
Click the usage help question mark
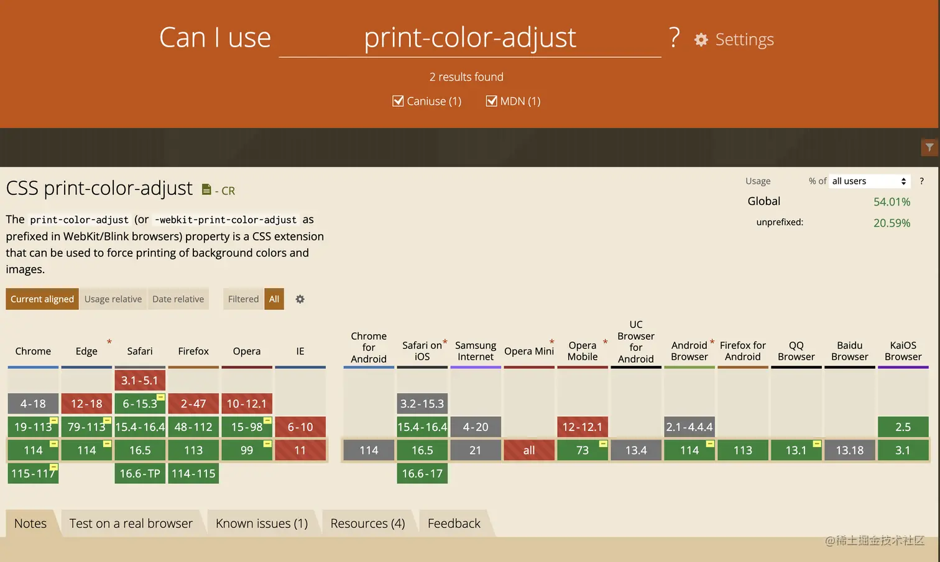[921, 181]
